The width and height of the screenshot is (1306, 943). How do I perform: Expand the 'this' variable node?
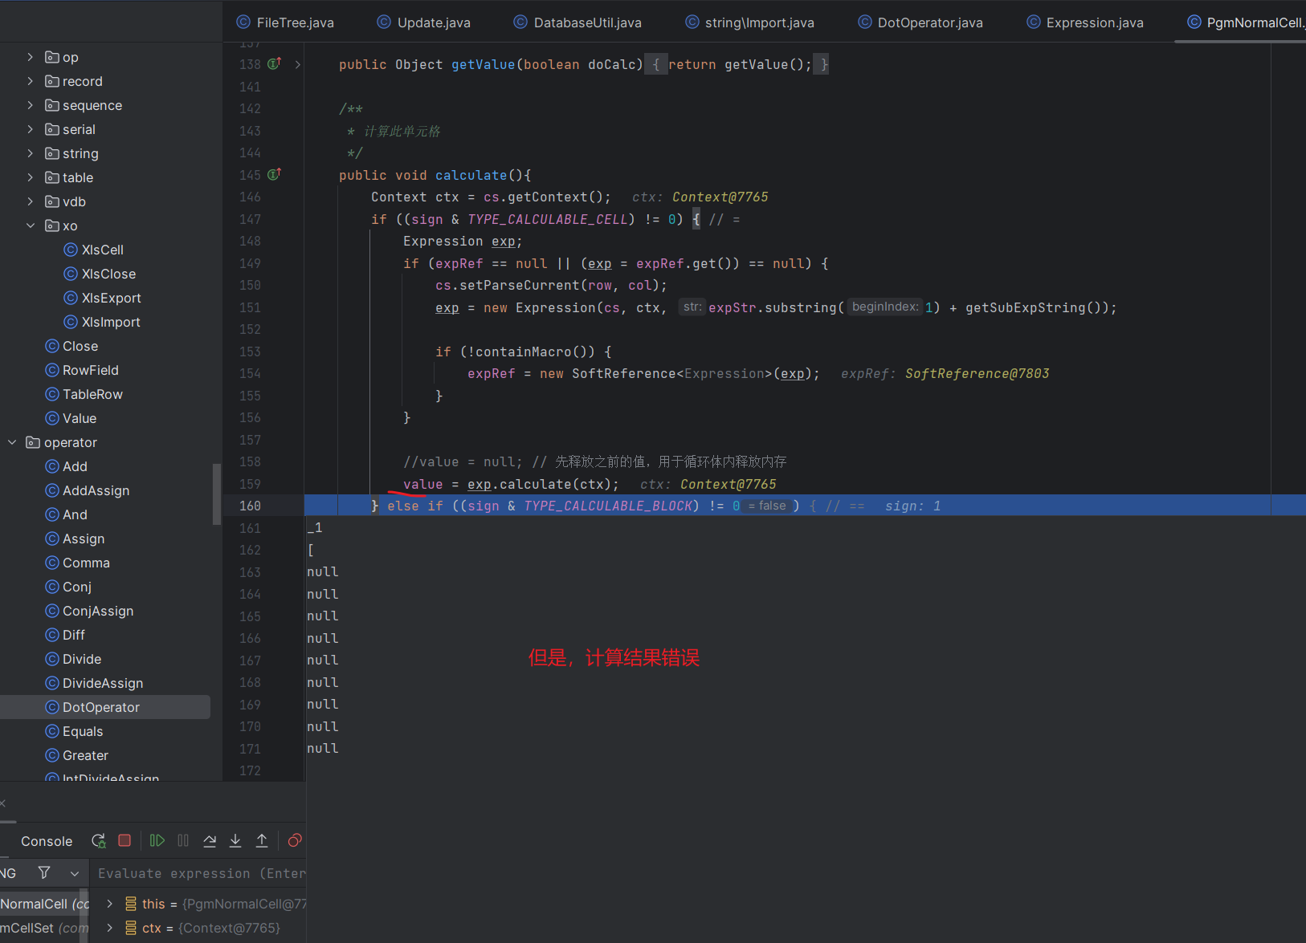(110, 904)
